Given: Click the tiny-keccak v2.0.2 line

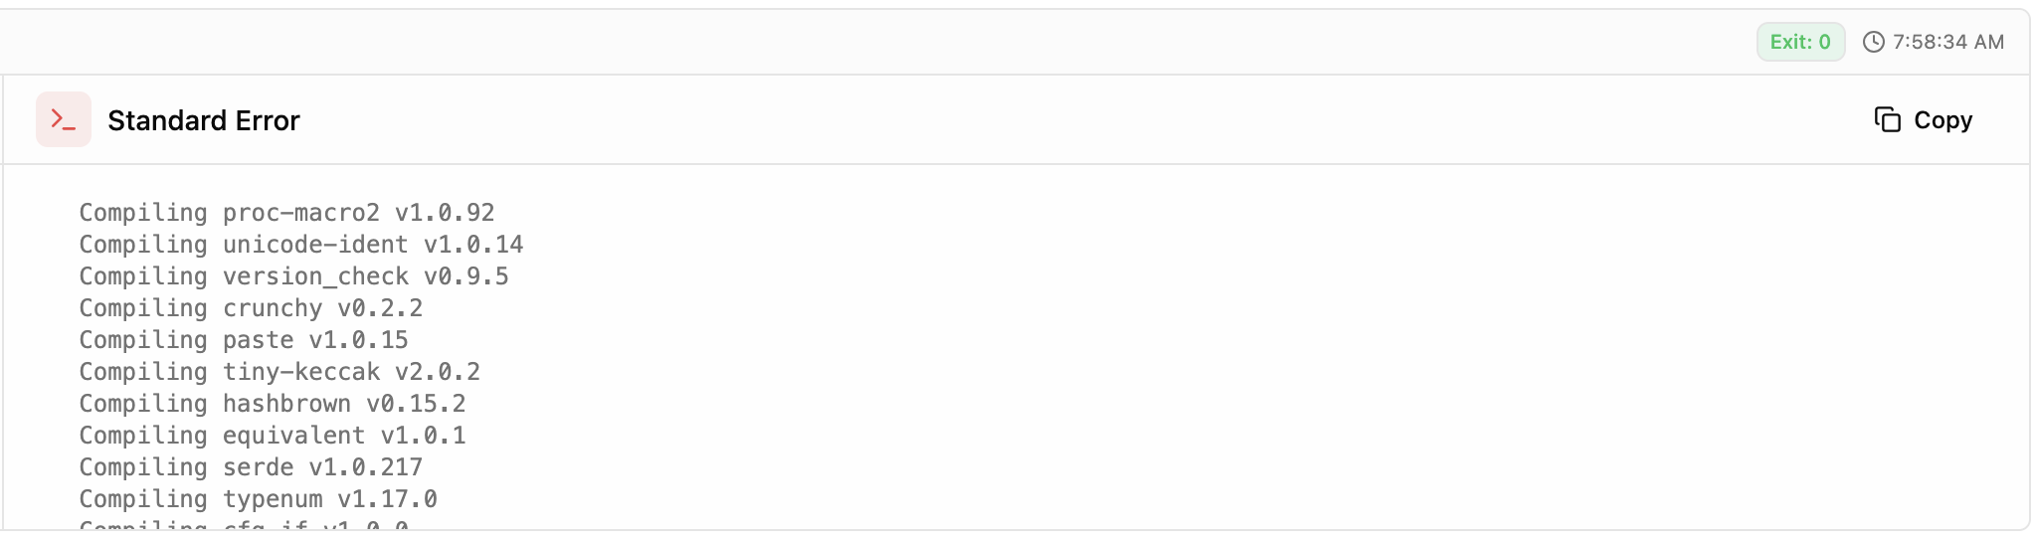Looking at the screenshot, I should point(279,372).
